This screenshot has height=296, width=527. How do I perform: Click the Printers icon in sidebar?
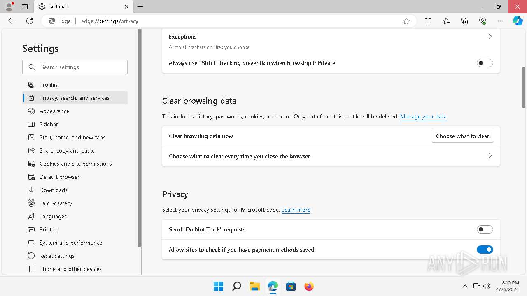(31, 229)
